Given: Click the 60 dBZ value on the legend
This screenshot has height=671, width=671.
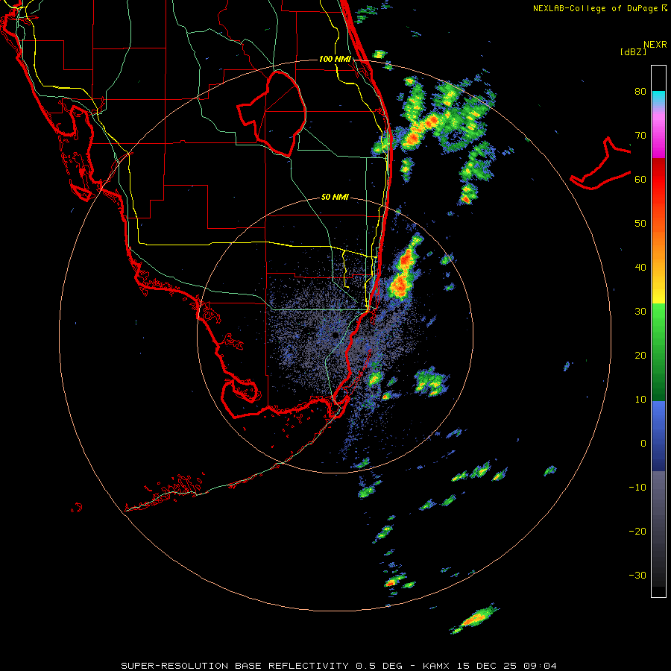Looking at the screenshot, I should point(640,179).
